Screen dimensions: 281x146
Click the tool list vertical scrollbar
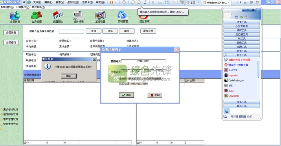258,69
